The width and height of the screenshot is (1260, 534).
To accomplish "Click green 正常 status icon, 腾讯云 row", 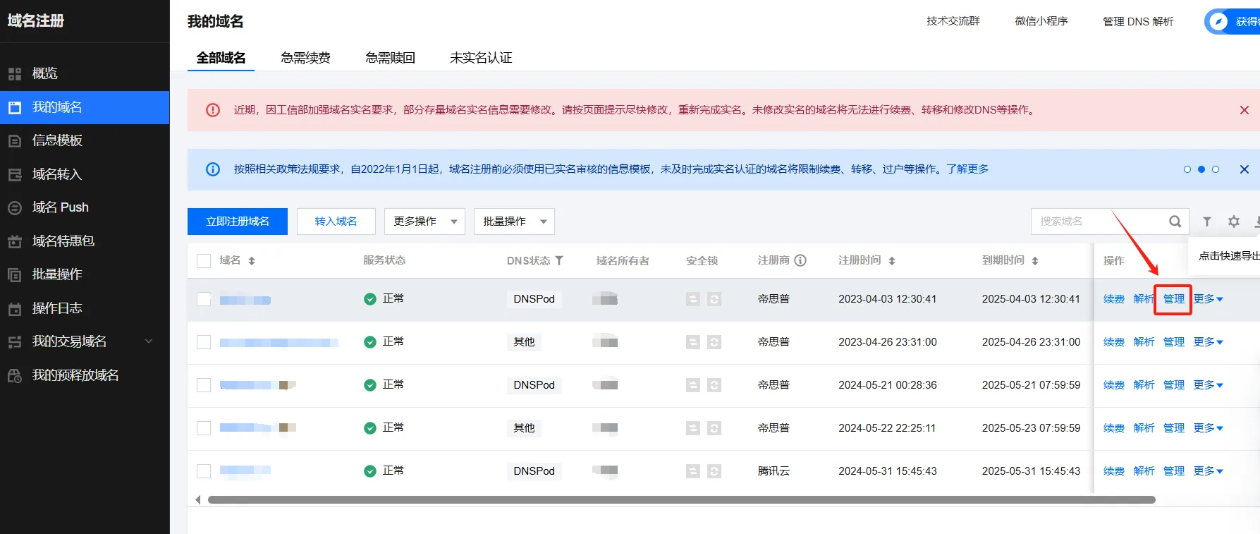I will [369, 471].
